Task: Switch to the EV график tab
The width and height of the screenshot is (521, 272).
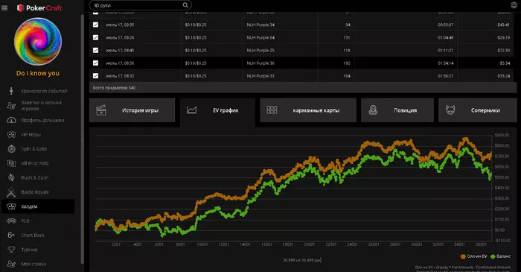Action: pos(217,113)
